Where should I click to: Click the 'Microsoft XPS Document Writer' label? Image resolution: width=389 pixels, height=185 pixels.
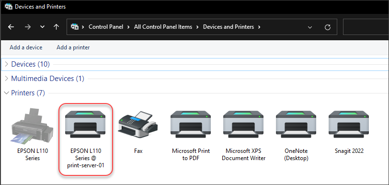click(244, 154)
